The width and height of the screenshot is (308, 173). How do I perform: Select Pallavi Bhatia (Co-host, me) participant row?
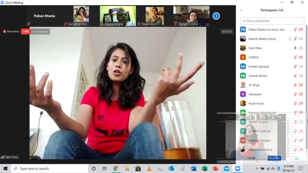click(272, 30)
